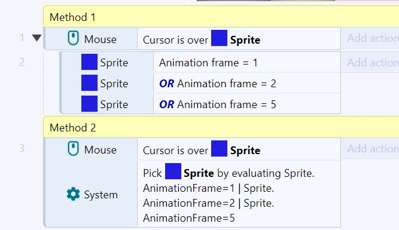This screenshot has height=230, width=399.
Task: Add action to sub-event 2
Action: (x=370, y=62)
